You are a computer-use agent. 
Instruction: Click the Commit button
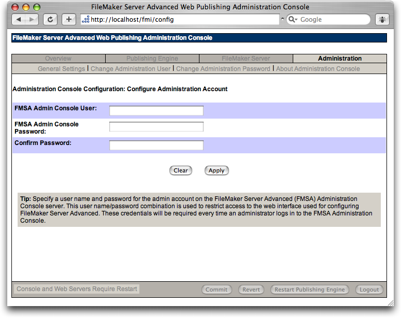217,290
